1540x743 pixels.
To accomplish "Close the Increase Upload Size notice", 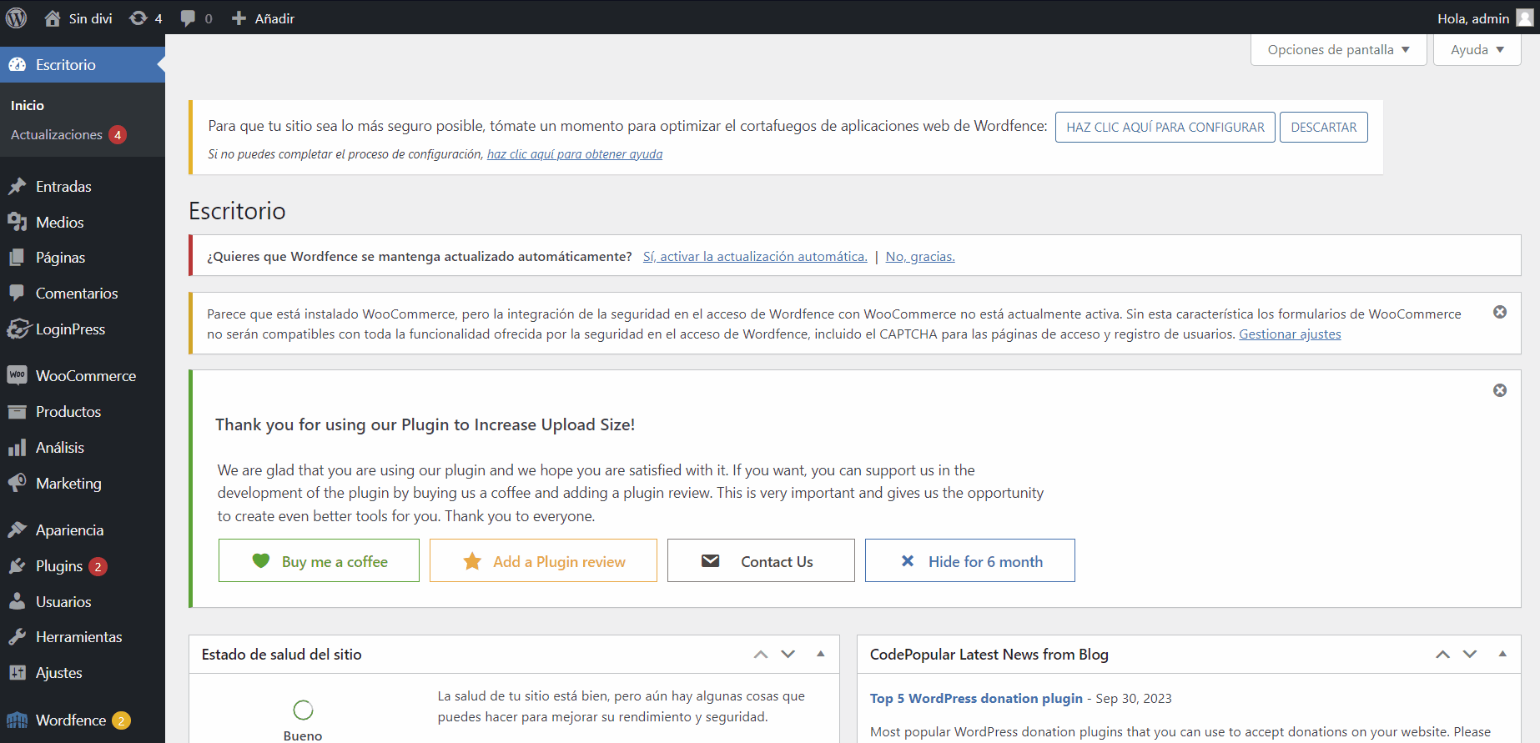I will coord(1499,390).
